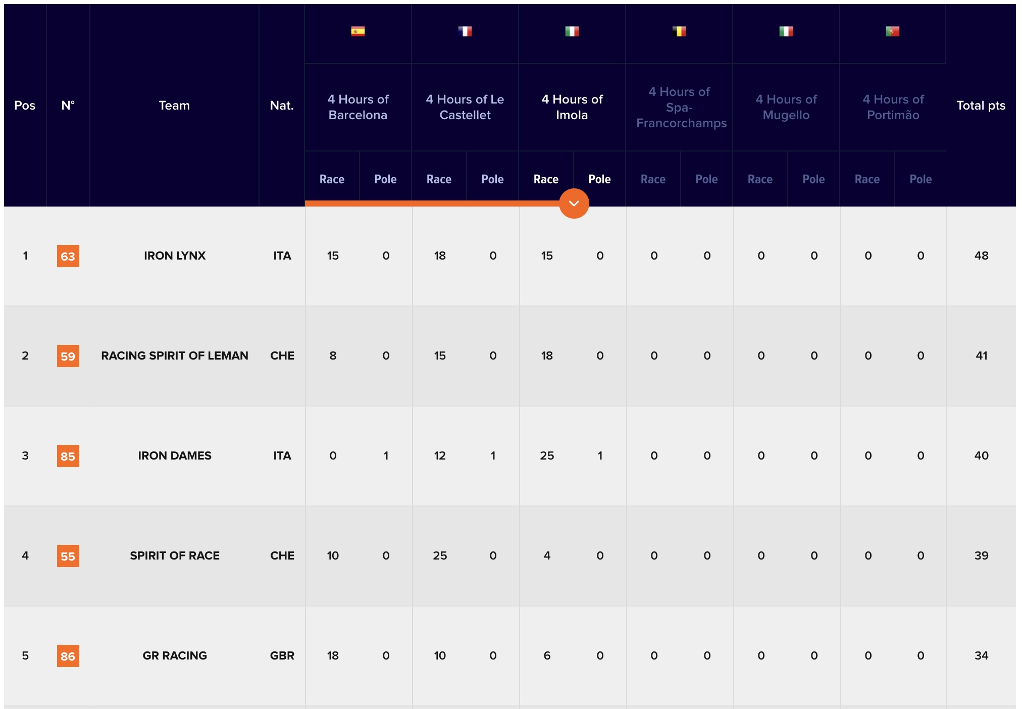Click car number badge 85 for Iron Dames
Image resolution: width=1022 pixels, height=709 pixels.
click(x=68, y=456)
